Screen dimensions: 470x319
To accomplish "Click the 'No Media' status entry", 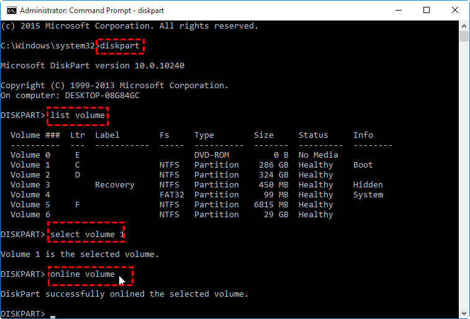I will click(319, 155).
